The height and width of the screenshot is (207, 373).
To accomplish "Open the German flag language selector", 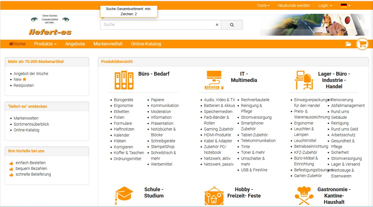I will point(345,5).
